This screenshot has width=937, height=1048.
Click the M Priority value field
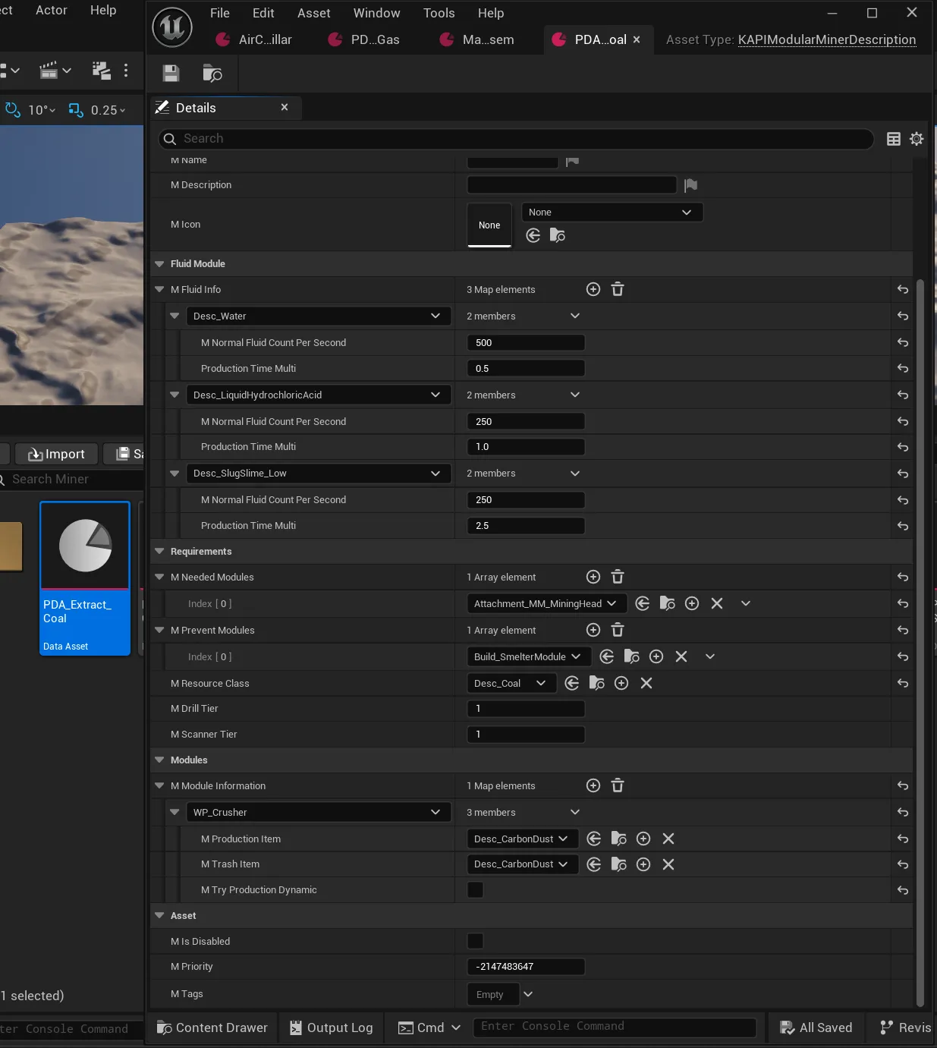526,967
